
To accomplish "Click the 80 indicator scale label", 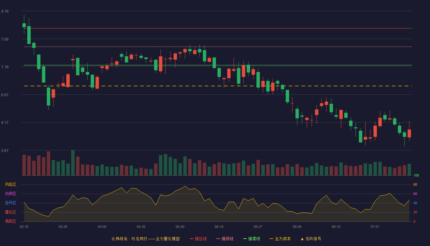I will (x=415, y=184).
